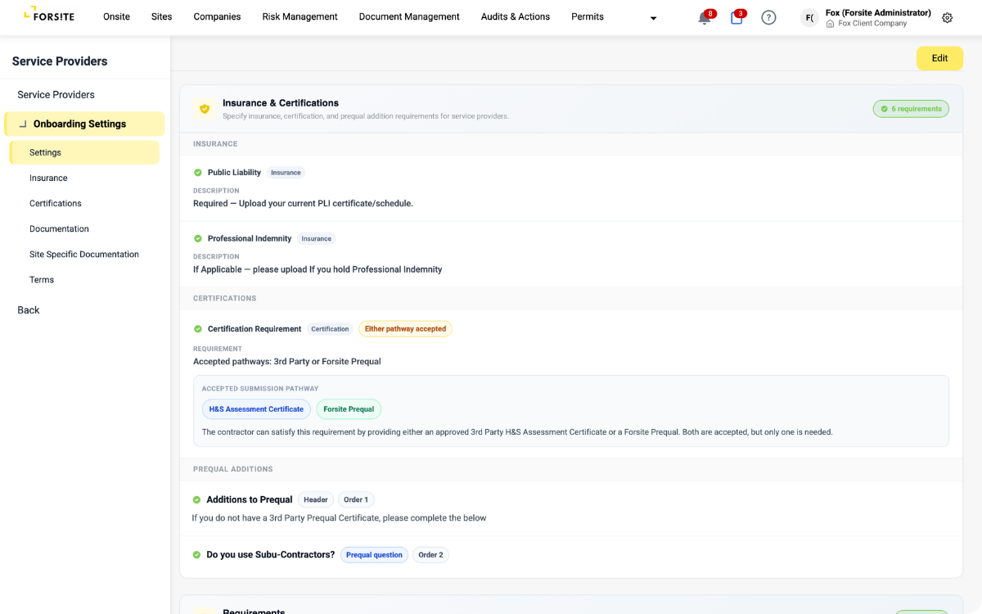Open the Document Management menu
The width and height of the screenshot is (982, 614).
point(409,16)
